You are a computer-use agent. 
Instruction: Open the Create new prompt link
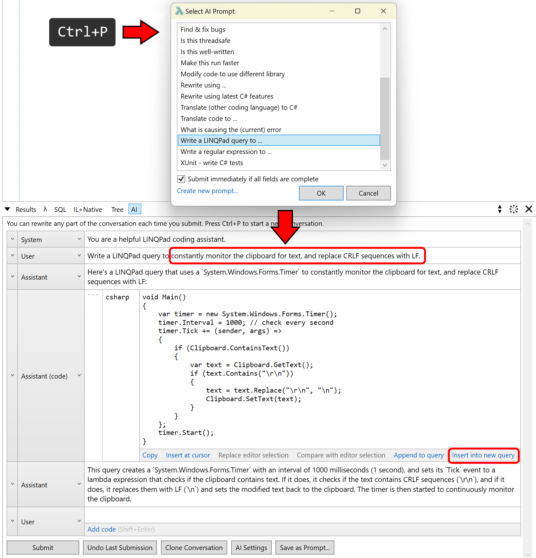[x=207, y=191]
